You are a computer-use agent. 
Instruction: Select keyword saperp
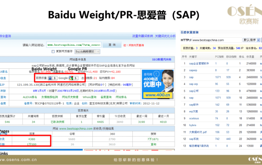click(193, 70)
